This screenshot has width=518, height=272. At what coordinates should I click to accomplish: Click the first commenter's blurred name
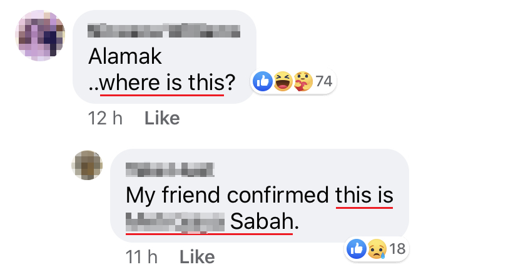pyautogui.click(x=164, y=29)
